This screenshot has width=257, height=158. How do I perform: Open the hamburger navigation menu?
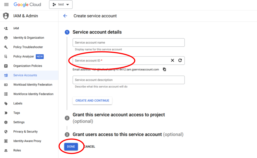point(6,5)
